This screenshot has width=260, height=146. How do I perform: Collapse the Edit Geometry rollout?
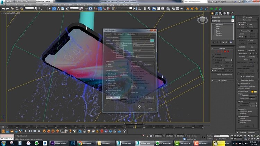(247, 17)
